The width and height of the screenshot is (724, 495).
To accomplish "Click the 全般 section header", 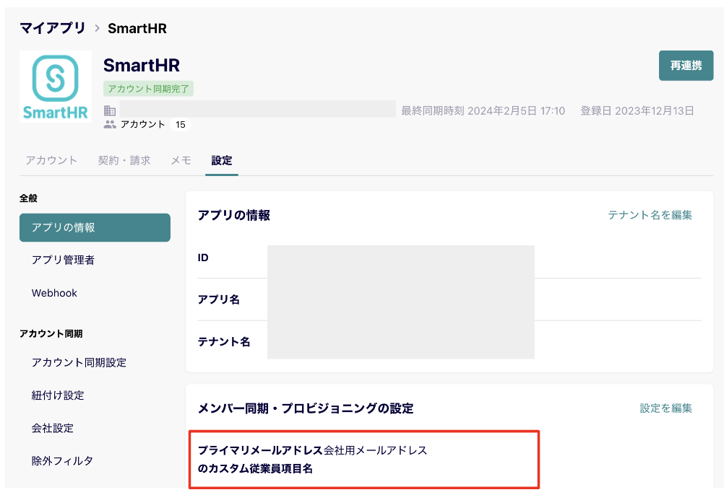I will 28,198.
